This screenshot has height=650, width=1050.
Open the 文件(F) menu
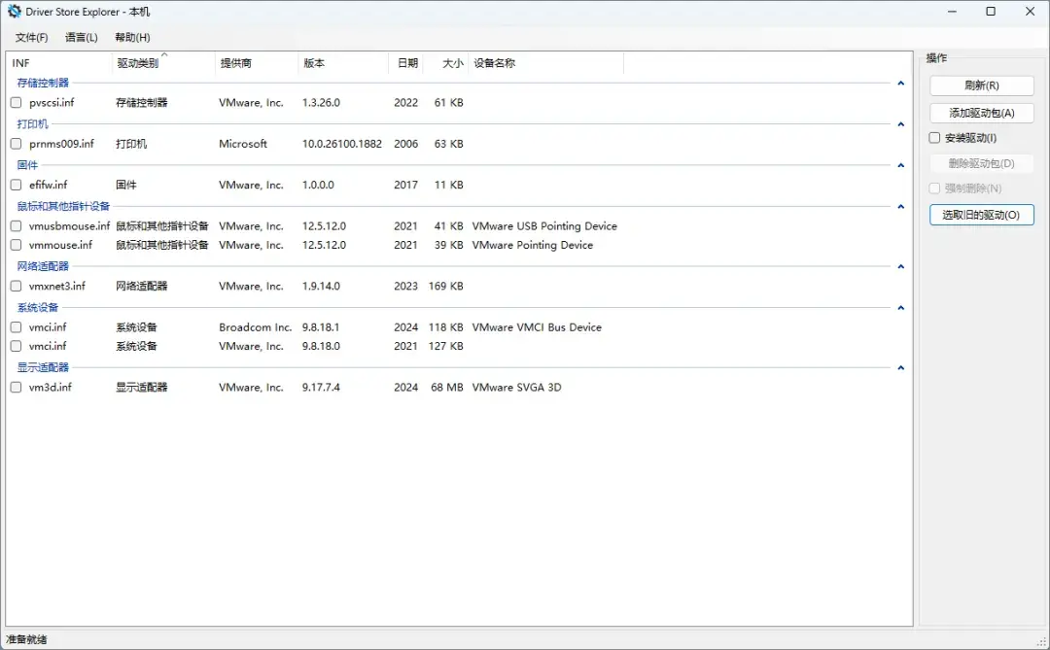[31, 38]
